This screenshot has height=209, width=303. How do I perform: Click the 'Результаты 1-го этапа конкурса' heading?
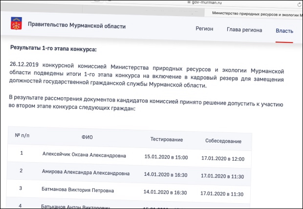[53, 49]
